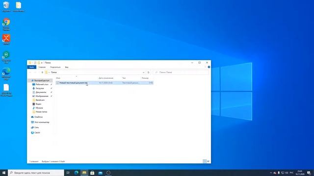The image size is (314, 176).
Task: Open OneDrive in the navigation pane
Action: (38, 117)
